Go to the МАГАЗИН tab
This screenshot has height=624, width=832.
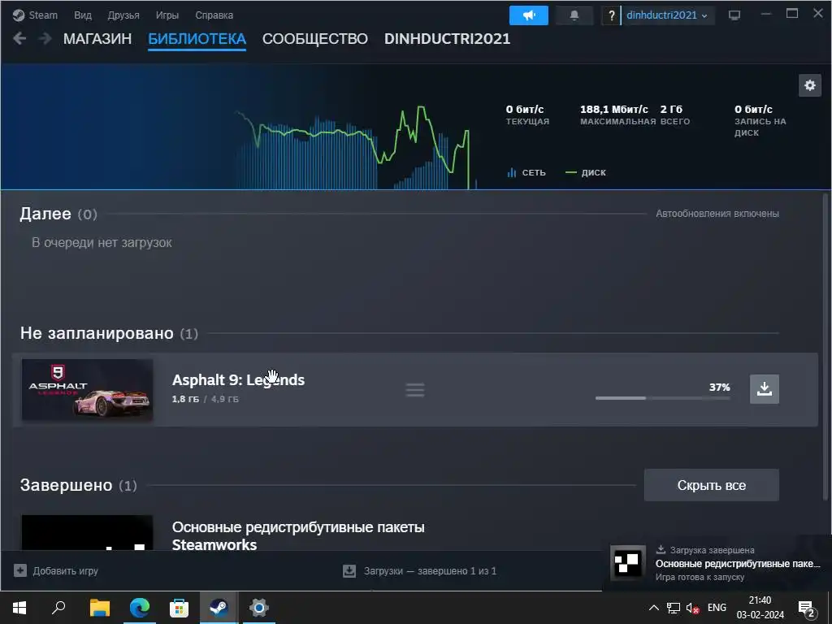[97, 39]
